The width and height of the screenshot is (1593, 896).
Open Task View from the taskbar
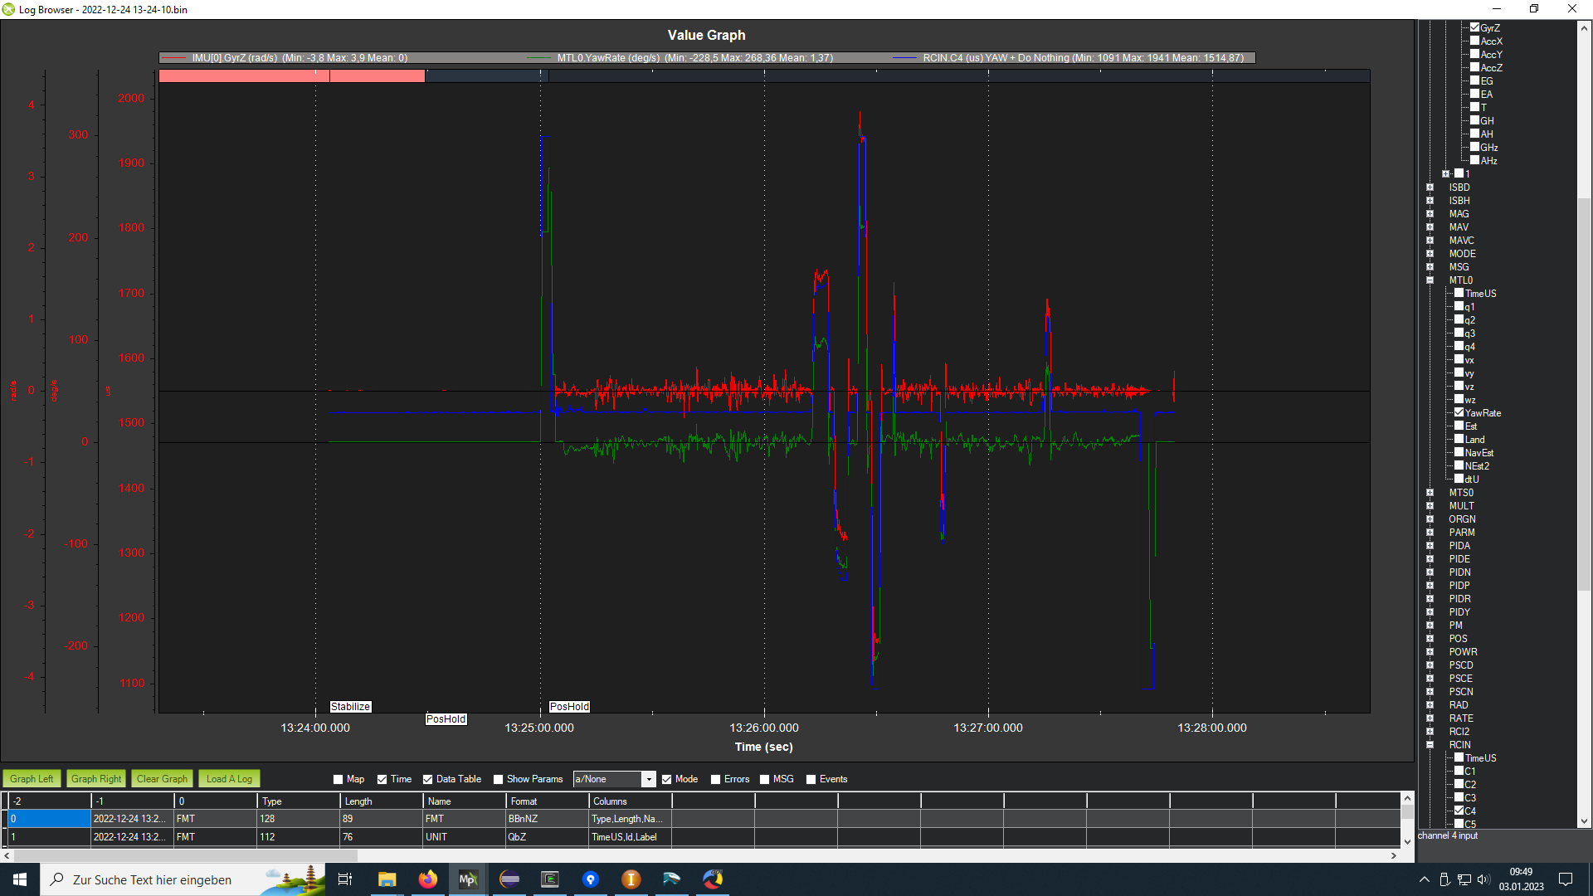click(x=344, y=879)
